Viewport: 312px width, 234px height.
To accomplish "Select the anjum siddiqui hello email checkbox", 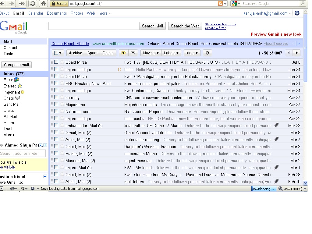I will click(56, 69).
